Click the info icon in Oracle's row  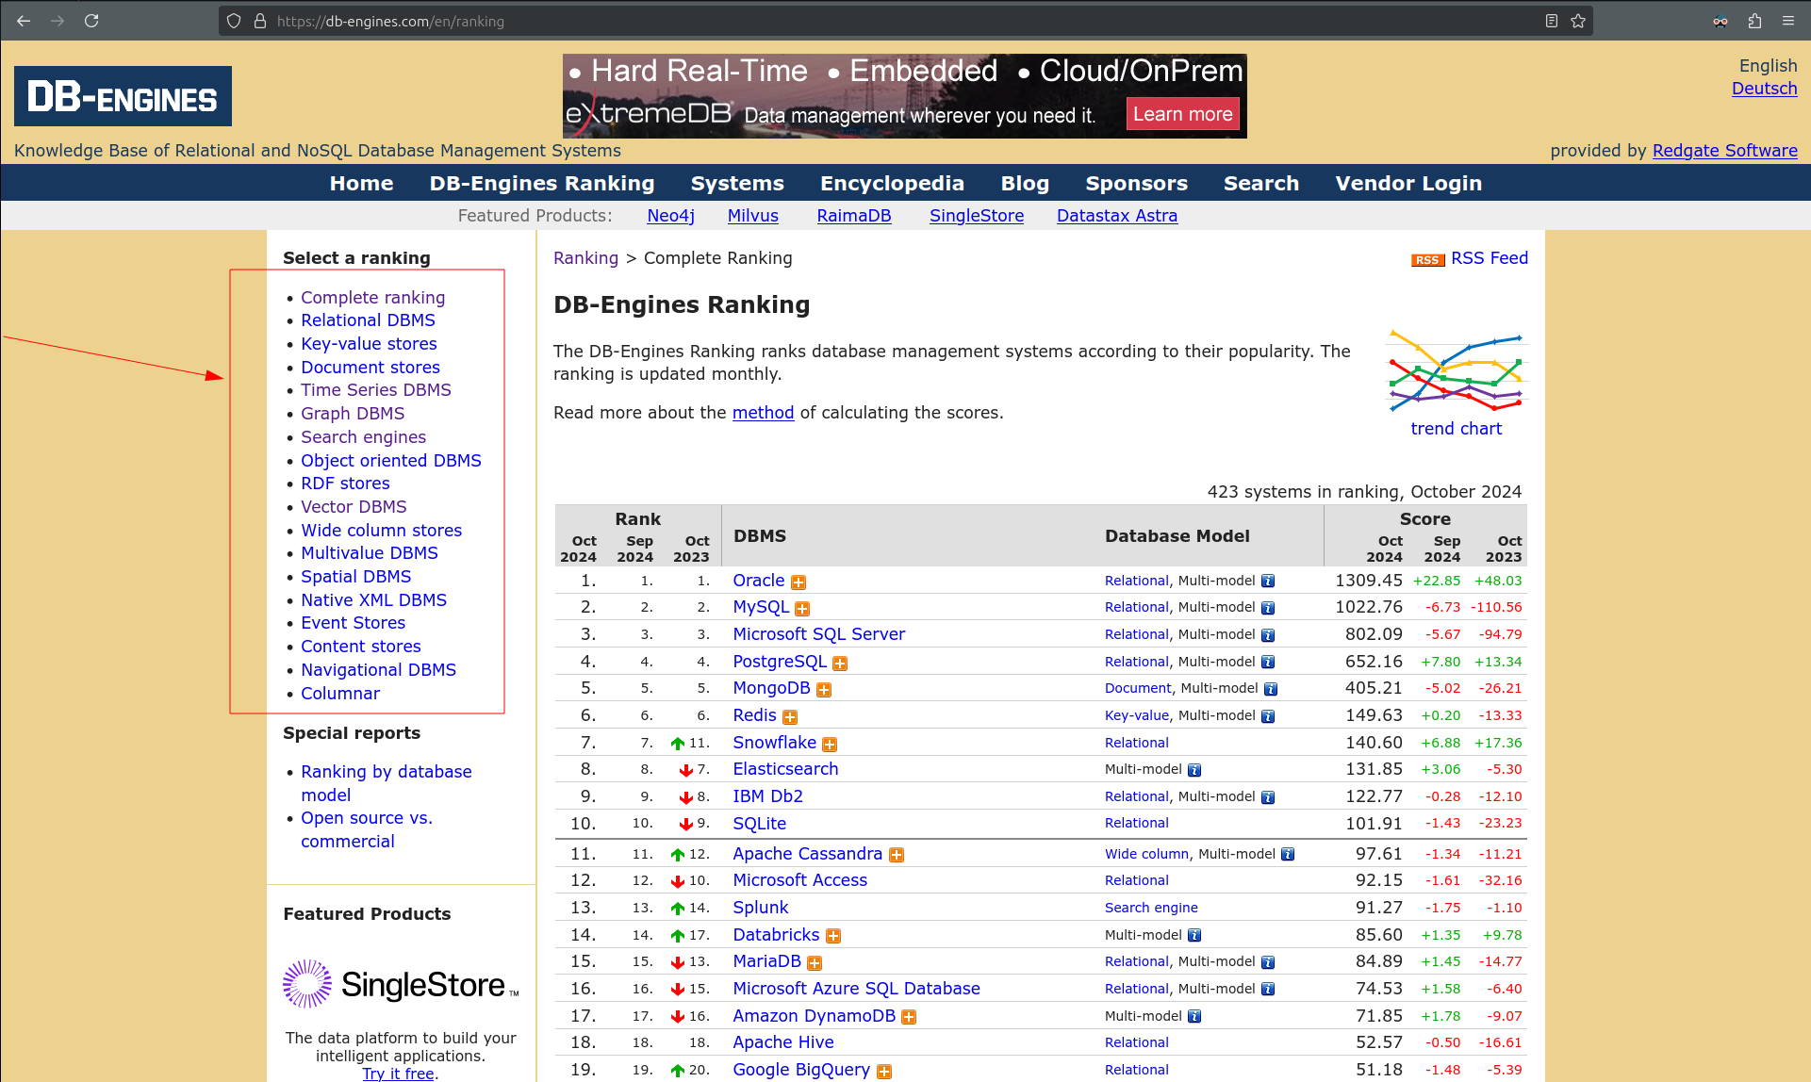click(x=1268, y=582)
